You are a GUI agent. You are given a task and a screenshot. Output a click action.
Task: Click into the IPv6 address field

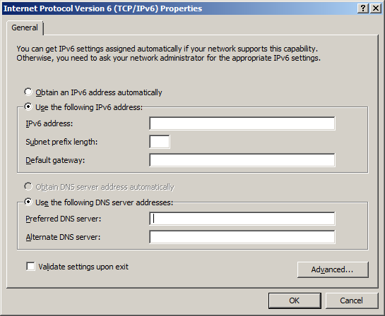242,123
